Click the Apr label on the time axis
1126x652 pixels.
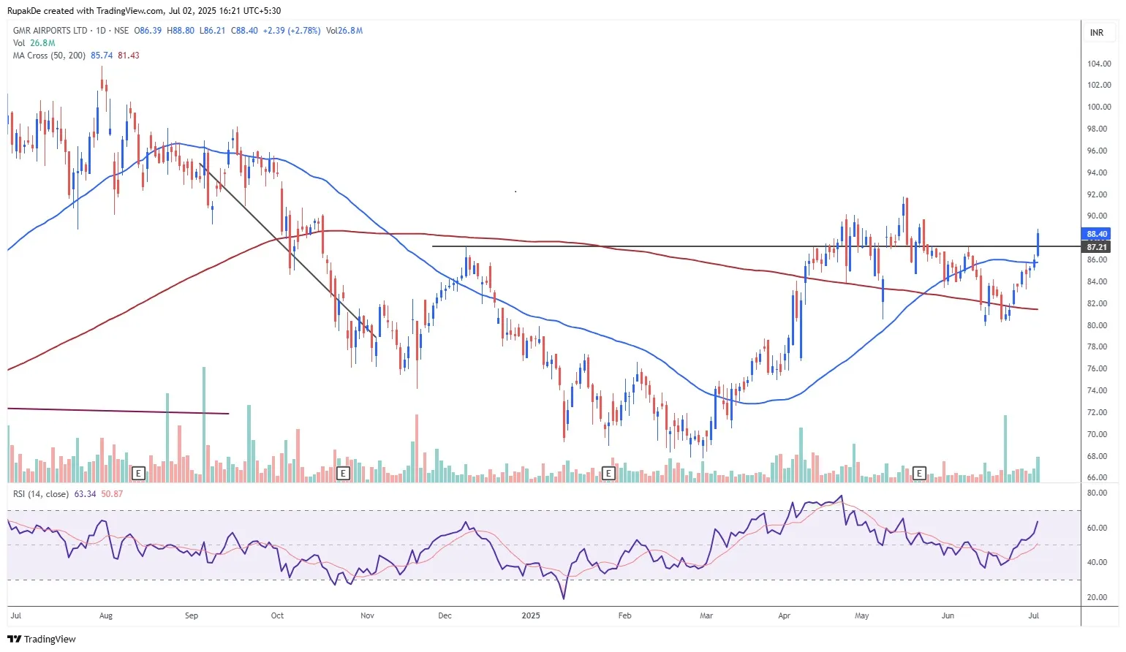point(785,615)
